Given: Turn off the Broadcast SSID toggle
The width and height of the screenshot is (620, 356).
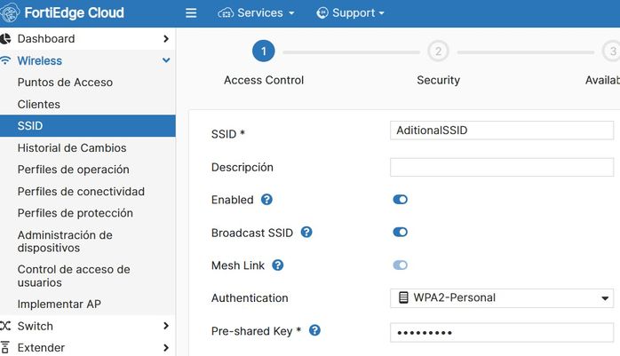Looking at the screenshot, I should [x=400, y=233].
